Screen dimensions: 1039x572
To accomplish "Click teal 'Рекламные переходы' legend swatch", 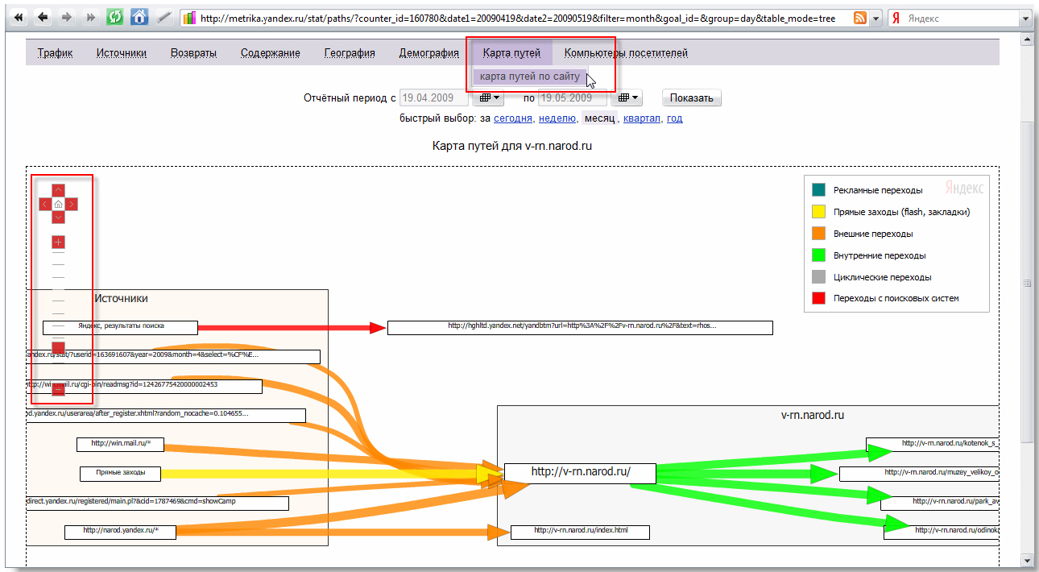I will [x=818, y=190].
